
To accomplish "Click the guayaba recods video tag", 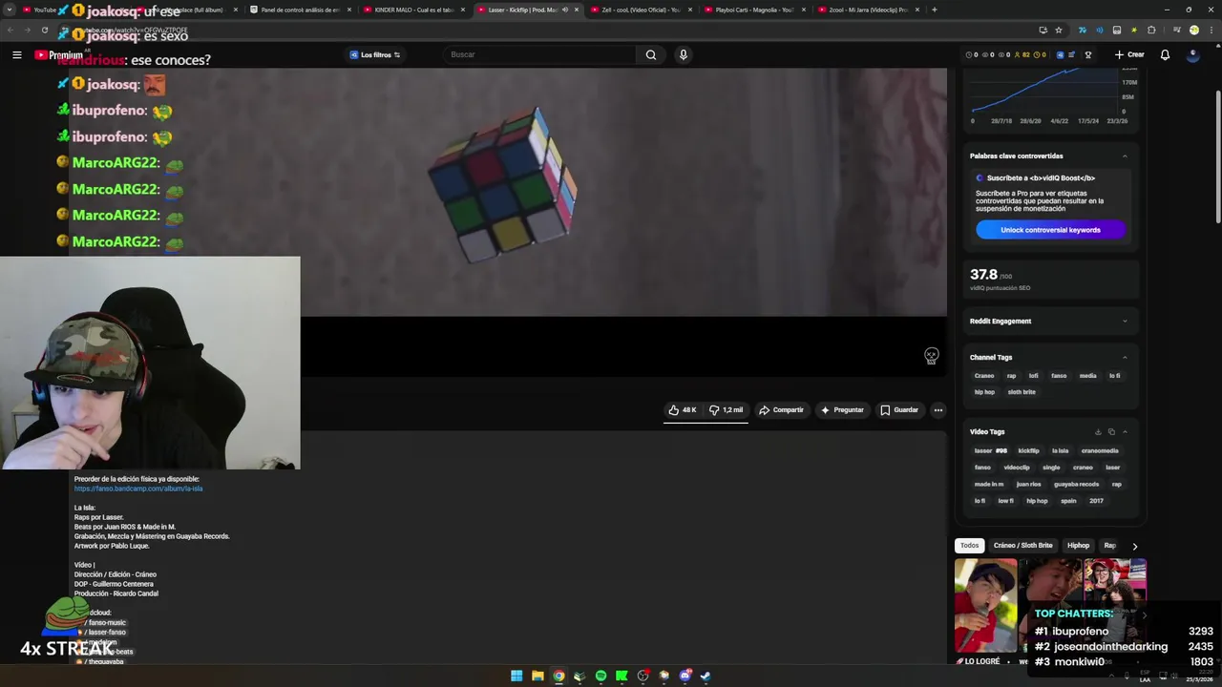I will (x=1076, y=485).
